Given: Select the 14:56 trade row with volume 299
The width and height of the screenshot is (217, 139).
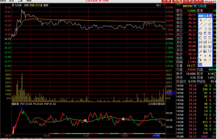Looking at the screenshot, I should [196, 89].
